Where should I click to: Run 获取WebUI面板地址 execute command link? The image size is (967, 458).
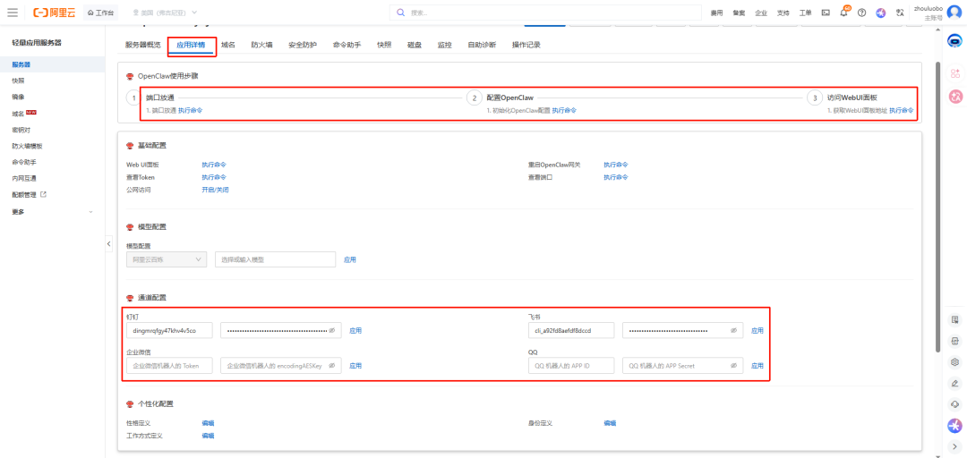902,110
